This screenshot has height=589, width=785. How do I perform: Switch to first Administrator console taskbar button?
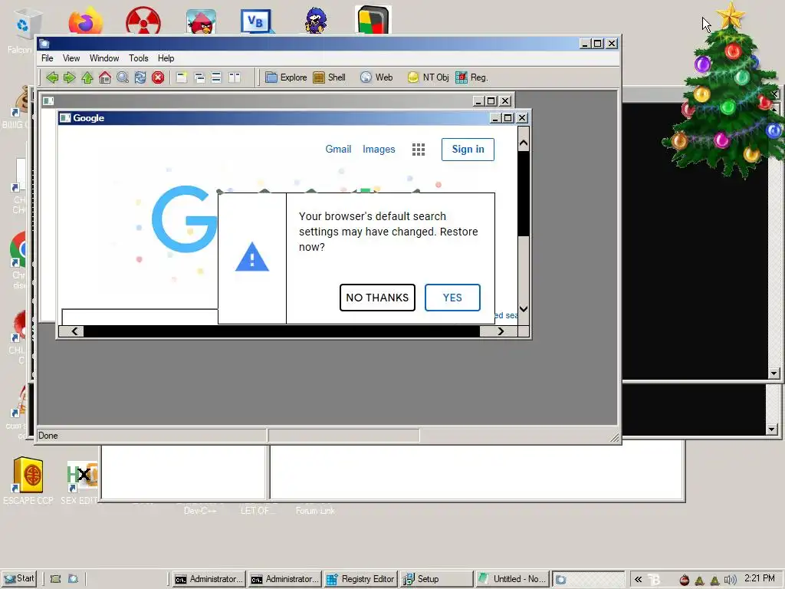pos(209,579)
